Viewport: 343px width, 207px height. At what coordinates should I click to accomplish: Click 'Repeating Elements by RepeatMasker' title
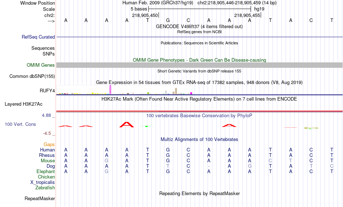coord(200,193)
